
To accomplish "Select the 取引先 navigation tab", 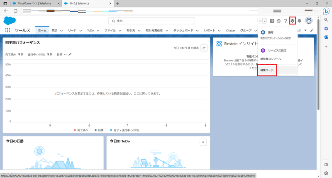I will pyautogui.click(x=131, y=30).
